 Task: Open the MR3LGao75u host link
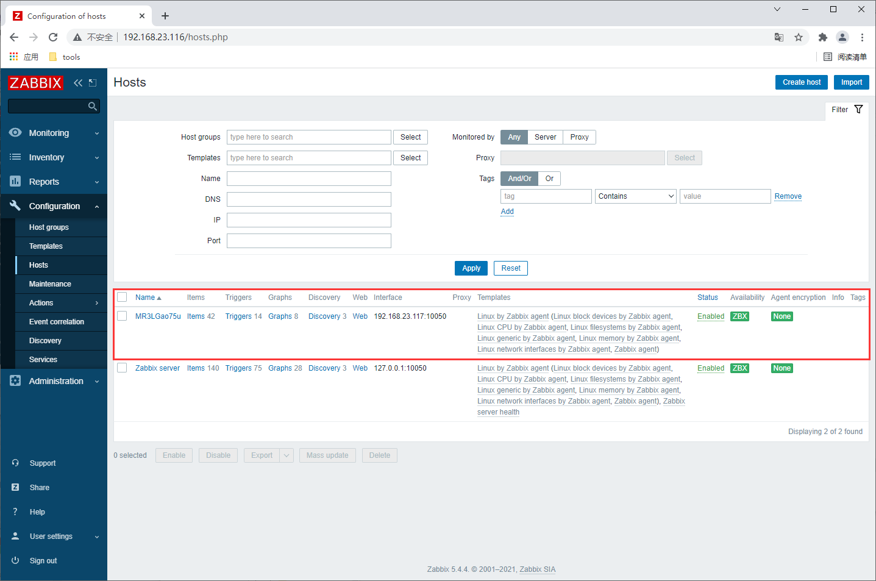click(158, 316)
